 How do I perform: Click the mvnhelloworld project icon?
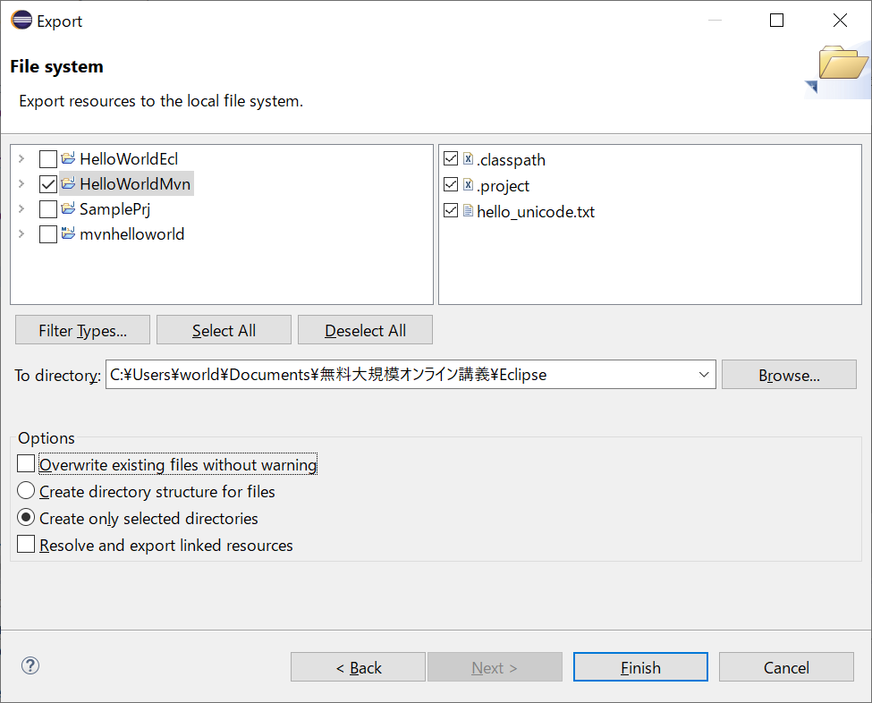click(x=68, y=234)
